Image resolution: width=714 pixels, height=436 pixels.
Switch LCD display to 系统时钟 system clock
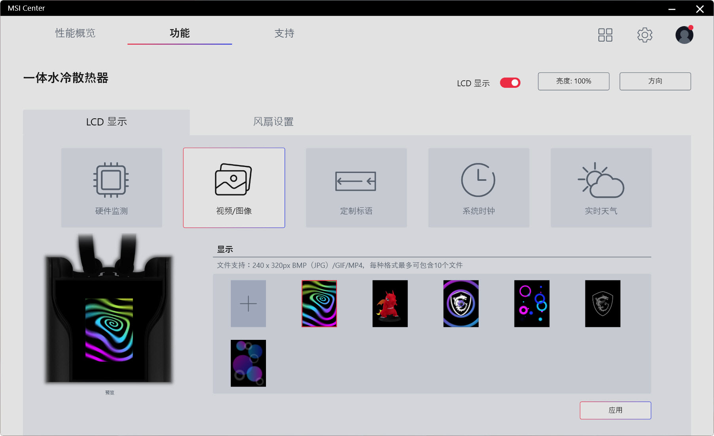(479, 188)
